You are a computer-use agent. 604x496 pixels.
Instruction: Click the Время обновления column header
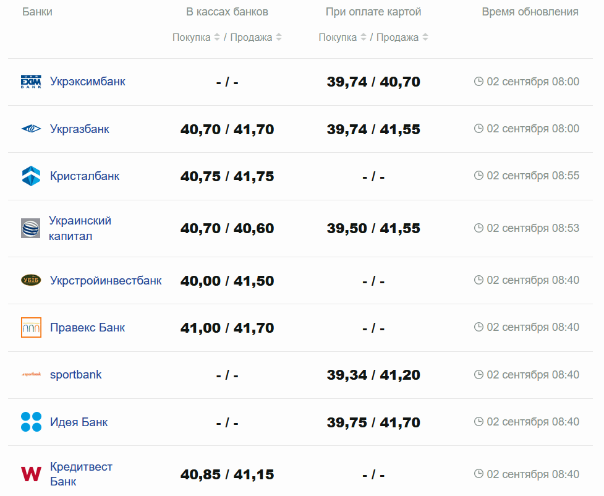[530, 12]
